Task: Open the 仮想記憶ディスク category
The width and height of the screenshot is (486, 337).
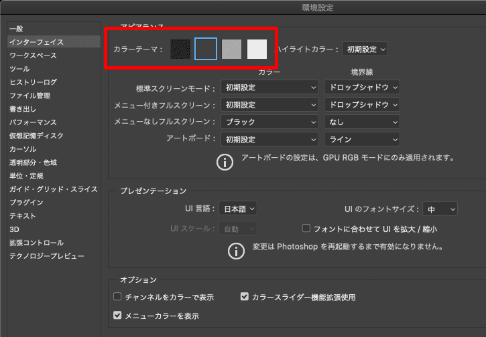Action: pyautogui.click(x=54, y=136)
